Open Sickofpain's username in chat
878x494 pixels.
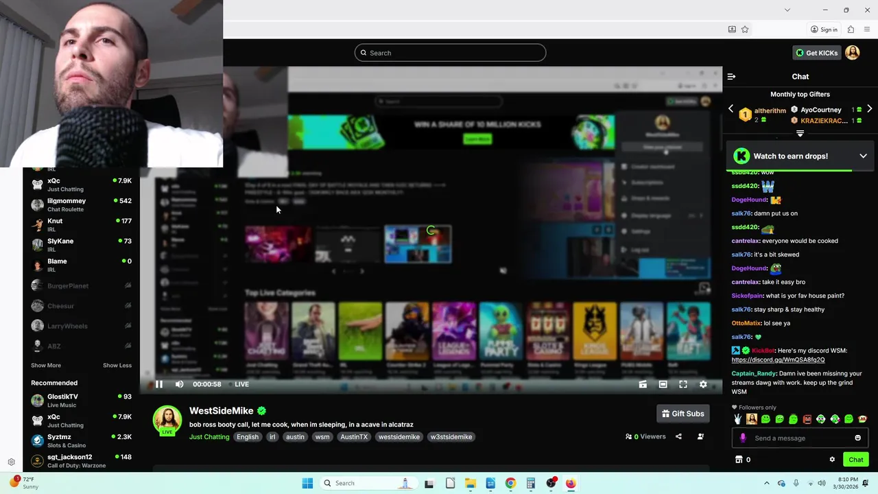point(747,296)
